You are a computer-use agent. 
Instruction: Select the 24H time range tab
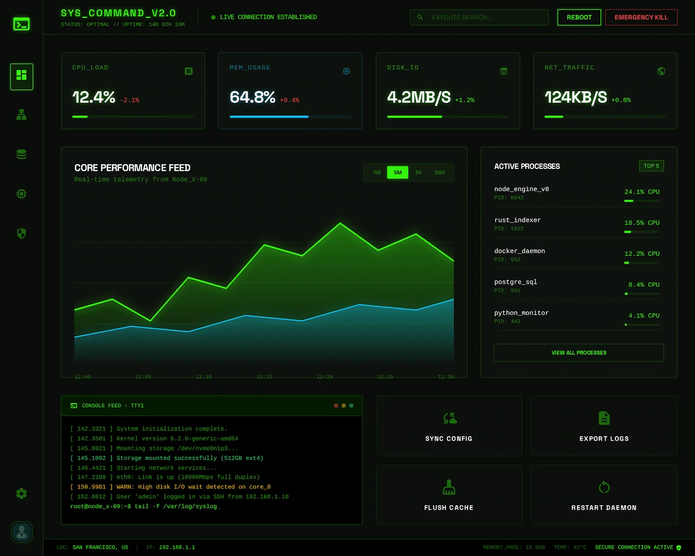(440, 173)
